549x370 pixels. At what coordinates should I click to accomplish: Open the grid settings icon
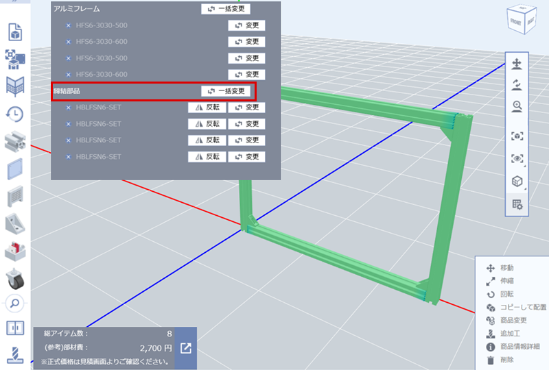tap(517, 204)
